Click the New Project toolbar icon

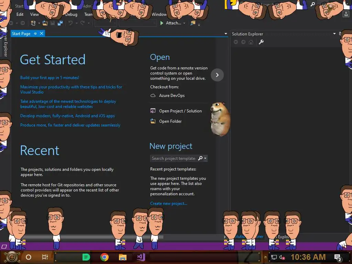pos(33,23)
